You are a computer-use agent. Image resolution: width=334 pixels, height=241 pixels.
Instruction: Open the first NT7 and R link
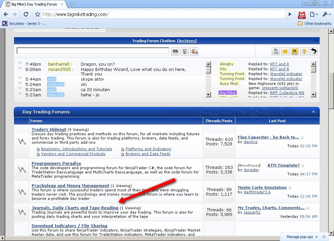point(280,64)
